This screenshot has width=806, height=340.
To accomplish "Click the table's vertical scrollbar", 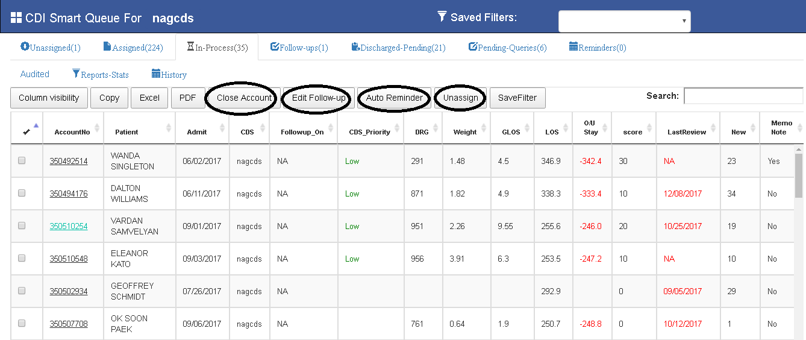I will pos(799,181).
